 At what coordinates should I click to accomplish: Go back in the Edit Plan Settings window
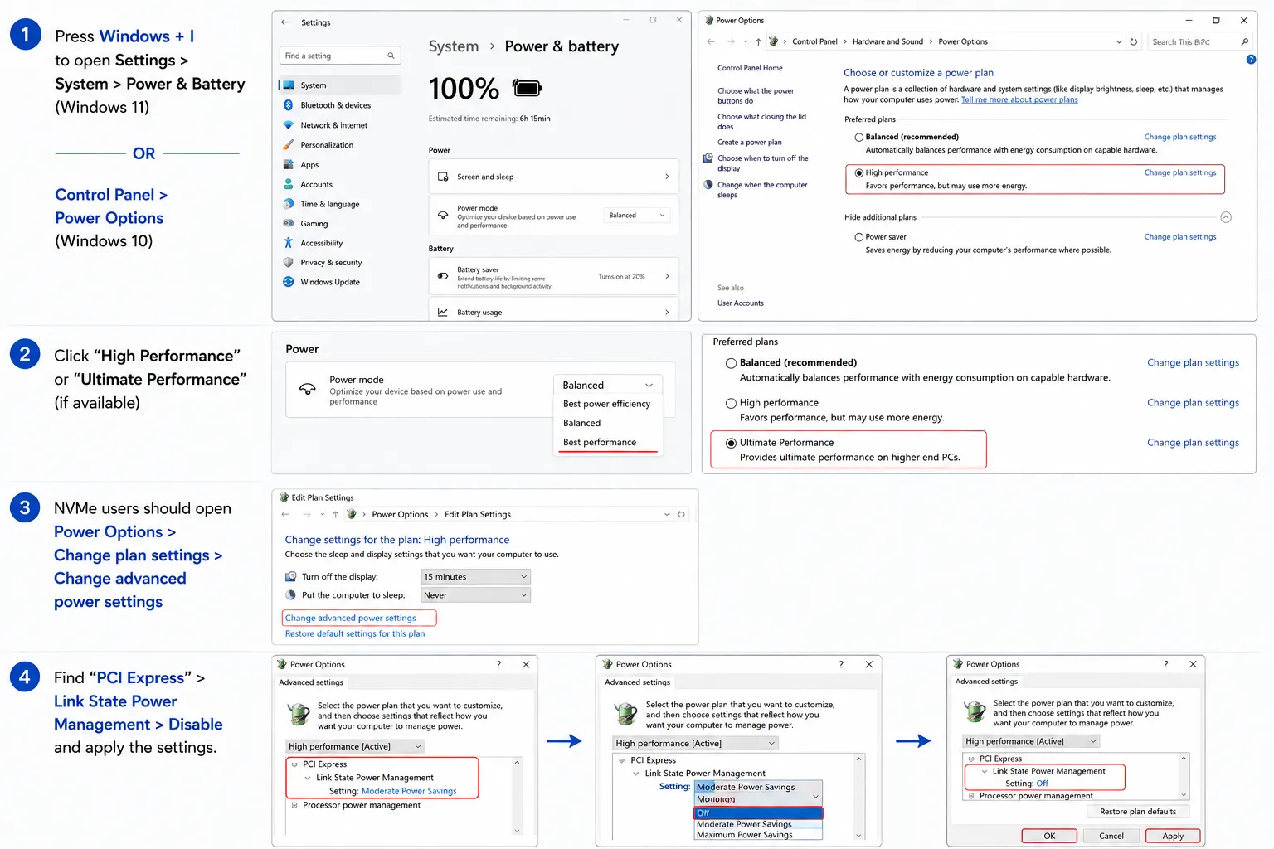click(x=285, y=514)
